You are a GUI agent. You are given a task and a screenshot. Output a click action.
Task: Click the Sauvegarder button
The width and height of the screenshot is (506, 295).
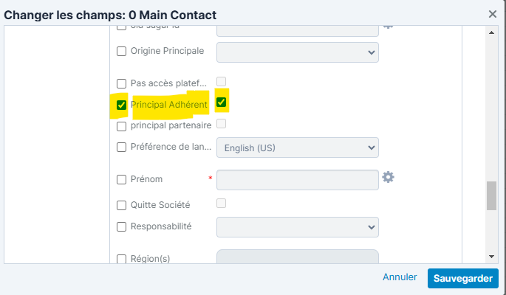pyautogui.click(x=463, y=278)
